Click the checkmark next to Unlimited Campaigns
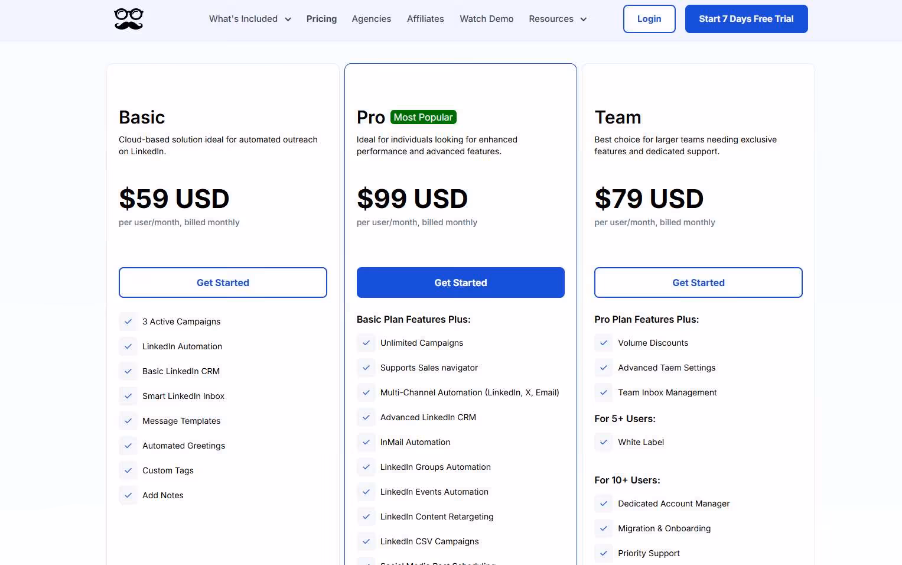 click(366, 343)
